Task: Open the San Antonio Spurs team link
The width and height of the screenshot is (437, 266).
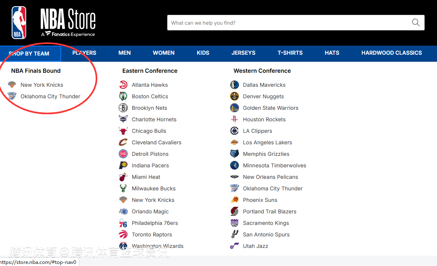Action: [266, 235]
